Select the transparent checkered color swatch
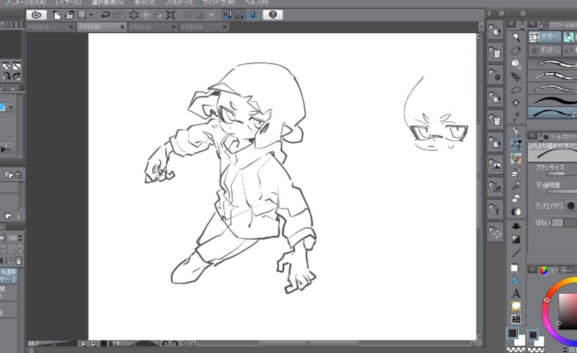Screen dimensions: 577x353 516,349
